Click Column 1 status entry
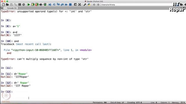186x104 pixels. (165, 103)
